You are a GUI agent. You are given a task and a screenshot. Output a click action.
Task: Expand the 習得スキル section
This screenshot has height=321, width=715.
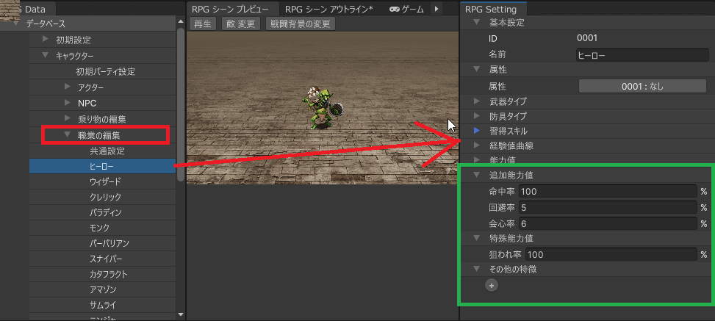(476, 131)
